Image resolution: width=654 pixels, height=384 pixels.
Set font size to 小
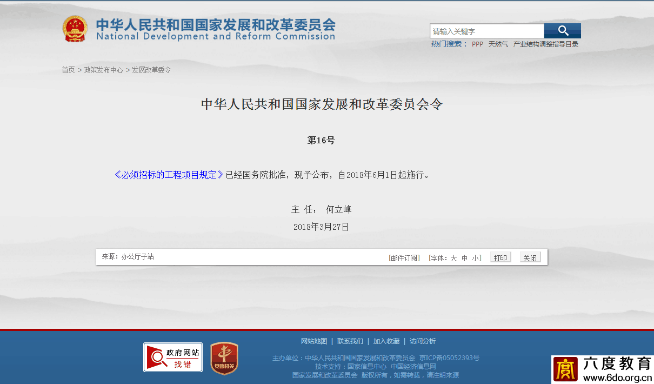pyautogui.click(x=475, y=258)
